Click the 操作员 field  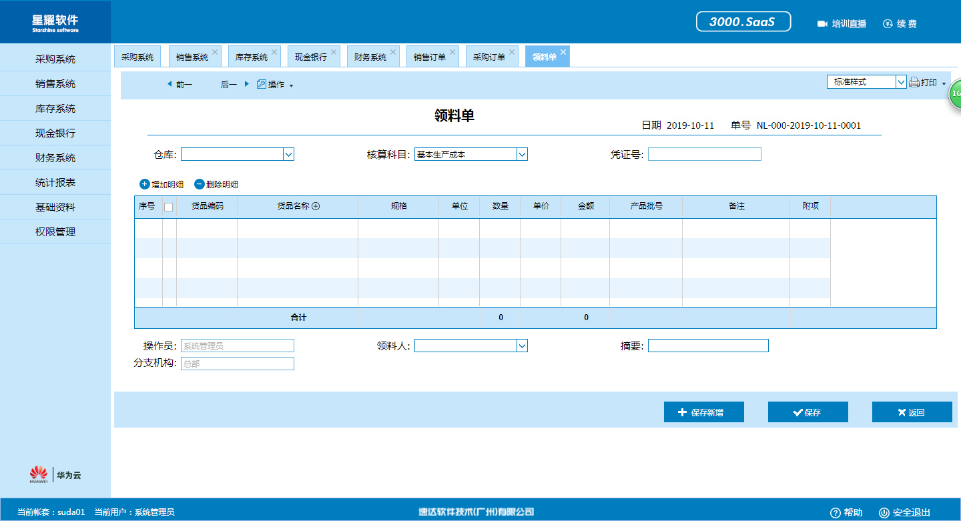[238, 346]
